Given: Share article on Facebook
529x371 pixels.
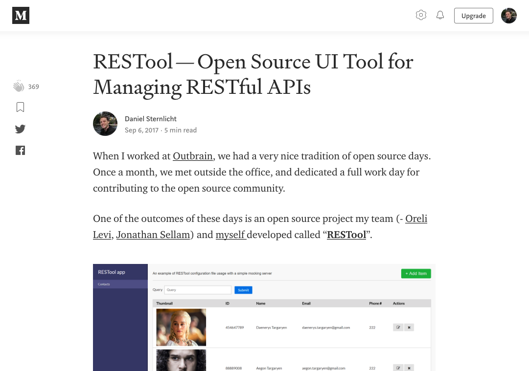Looking at the screenshot, I should point(20,150).
